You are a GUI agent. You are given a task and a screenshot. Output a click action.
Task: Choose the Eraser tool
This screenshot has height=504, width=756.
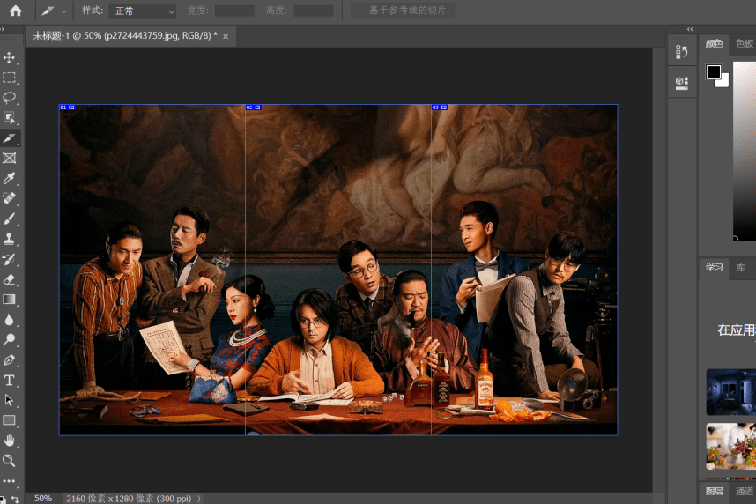[x=10, y=279]
